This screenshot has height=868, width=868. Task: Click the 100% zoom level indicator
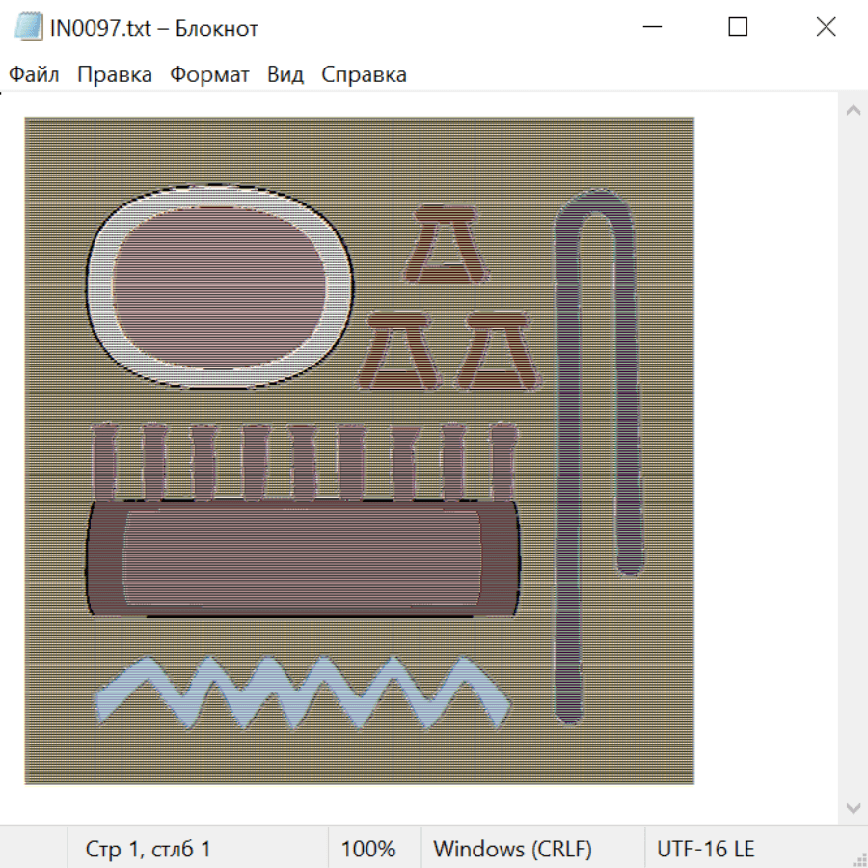[368, 850]
